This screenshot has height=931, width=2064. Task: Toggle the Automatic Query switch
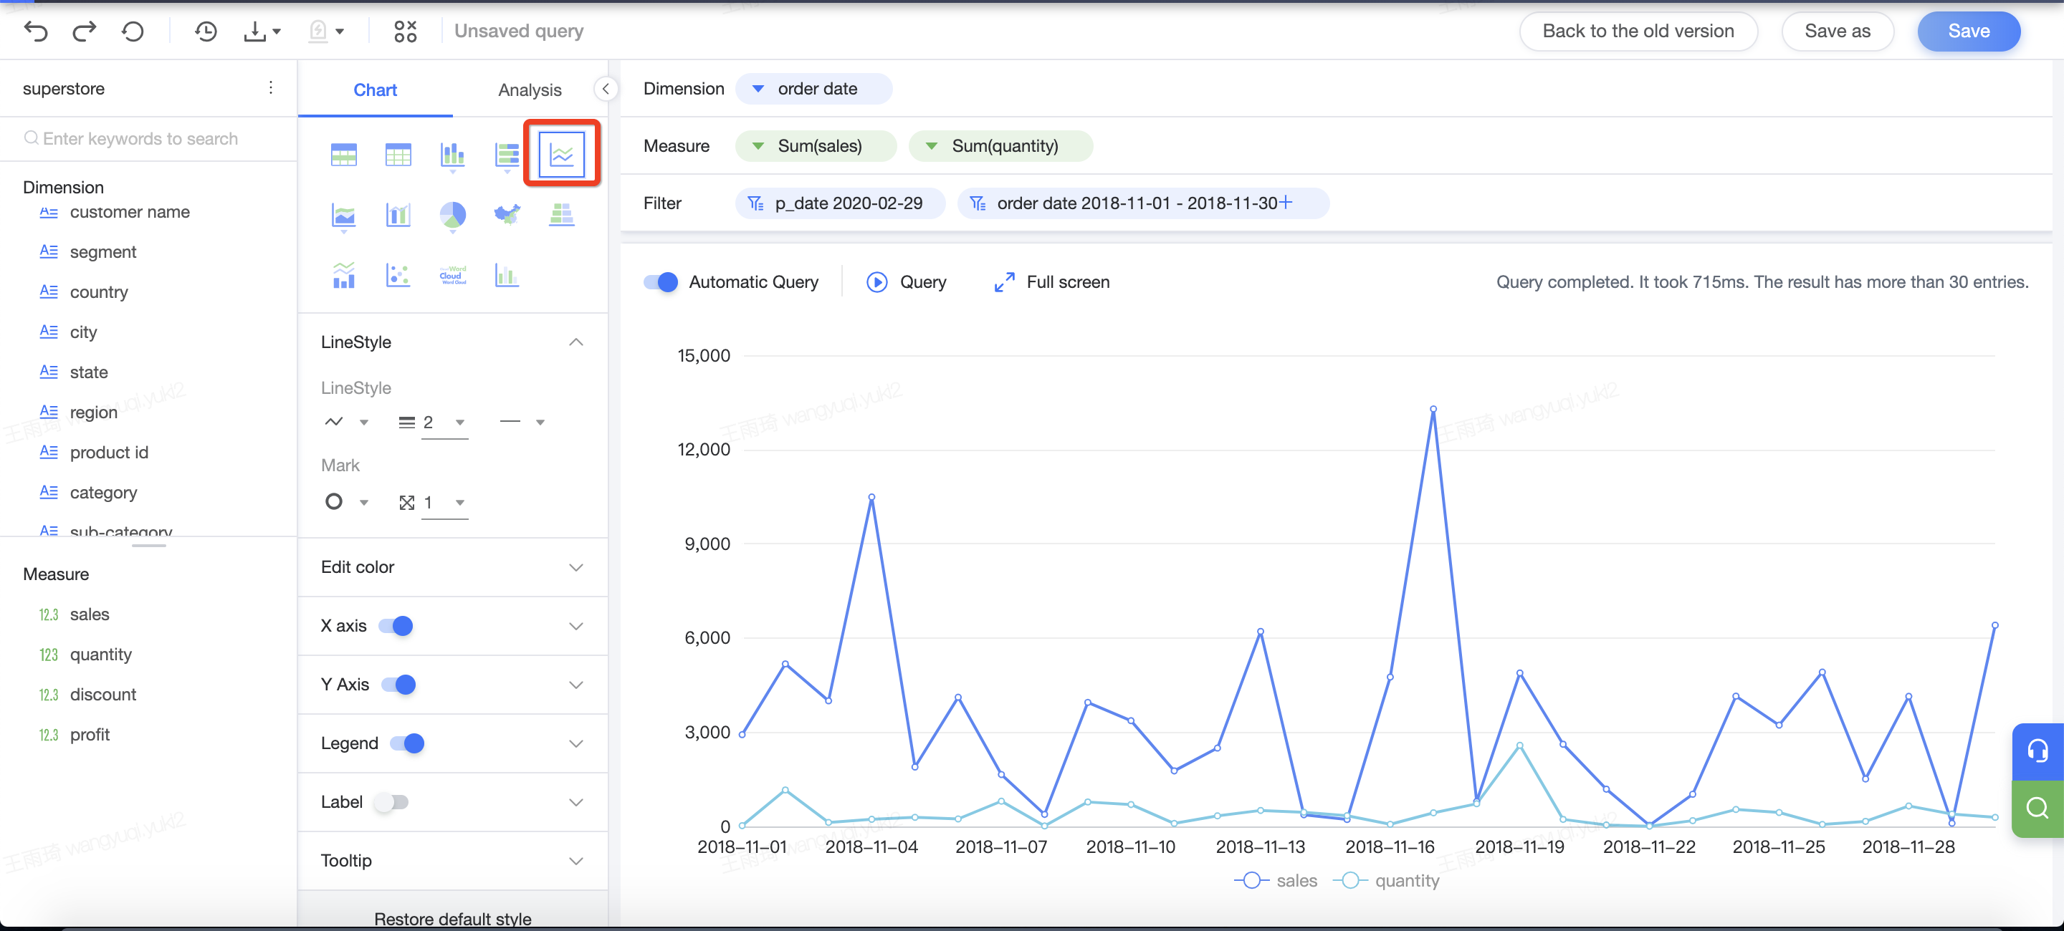coord(661,281)
